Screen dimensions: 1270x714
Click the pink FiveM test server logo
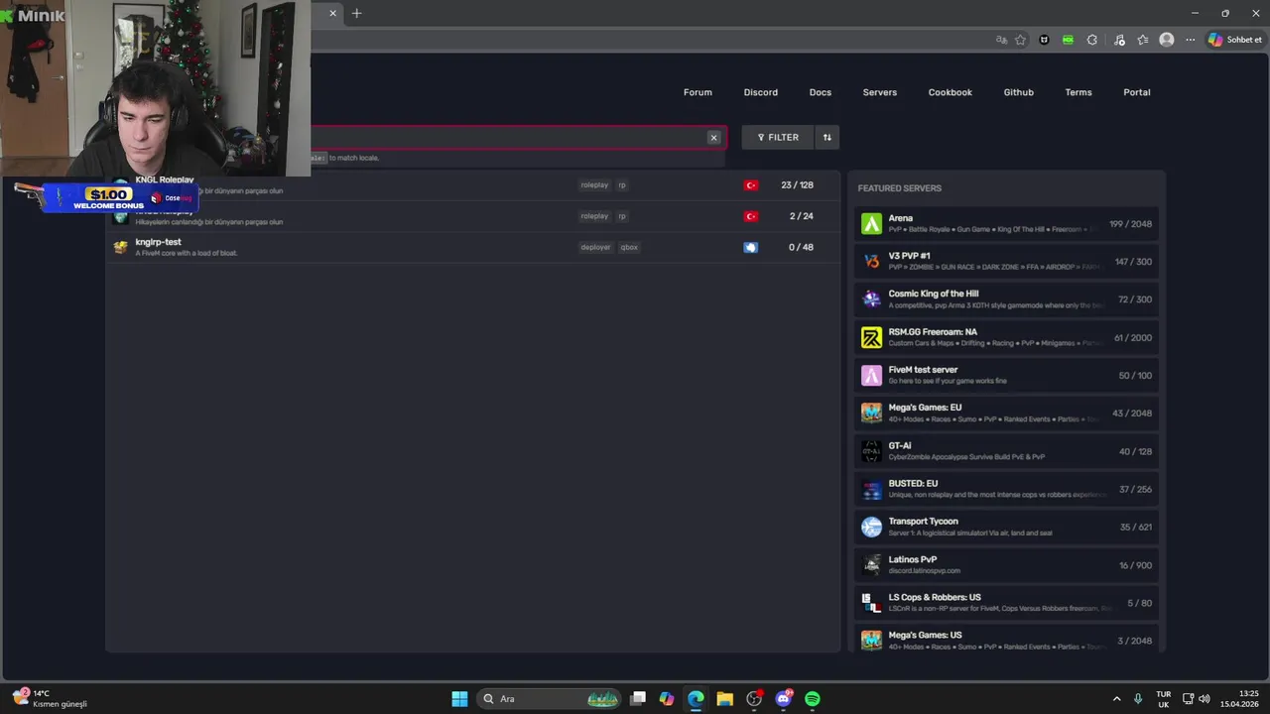pyautogui.click(x=871, y=376)
